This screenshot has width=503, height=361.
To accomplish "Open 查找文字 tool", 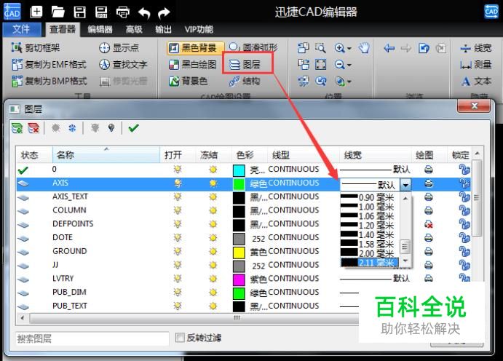I will 123,65.
